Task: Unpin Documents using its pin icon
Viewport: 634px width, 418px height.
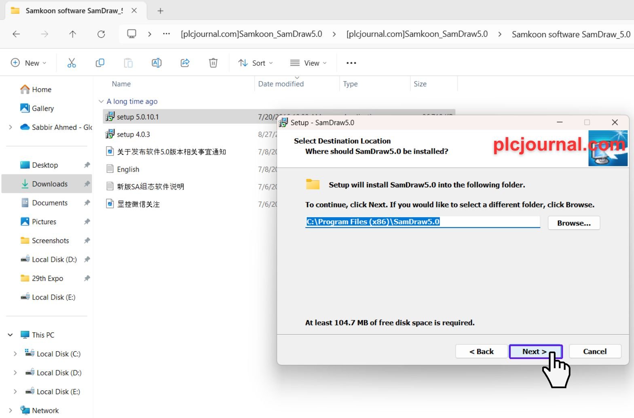Action: (87, 203)
